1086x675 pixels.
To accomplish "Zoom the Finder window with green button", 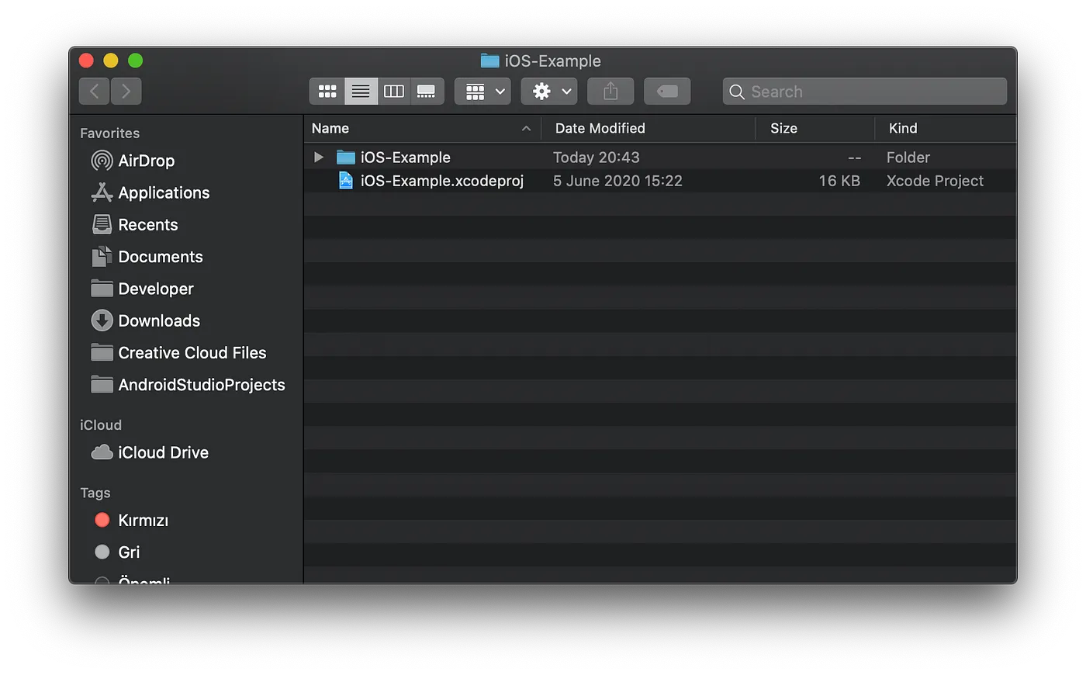I will 136,61.
